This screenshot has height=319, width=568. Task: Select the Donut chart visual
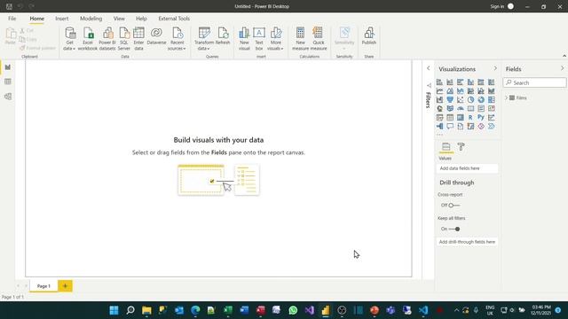point(481,99)
